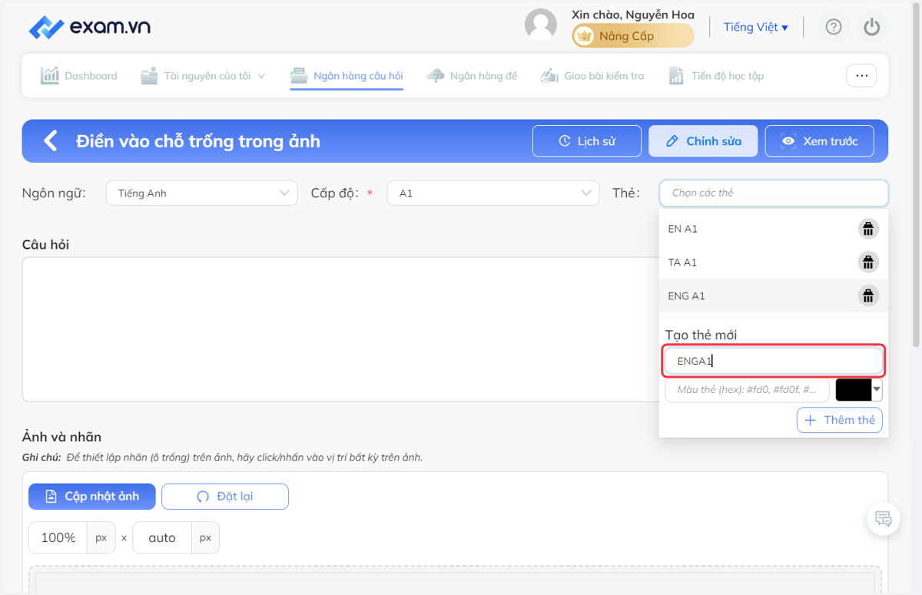Viewport: 922px width, 595px height.
Task: Open the tag color picker arrow
Action: click(x=877, y=389)
